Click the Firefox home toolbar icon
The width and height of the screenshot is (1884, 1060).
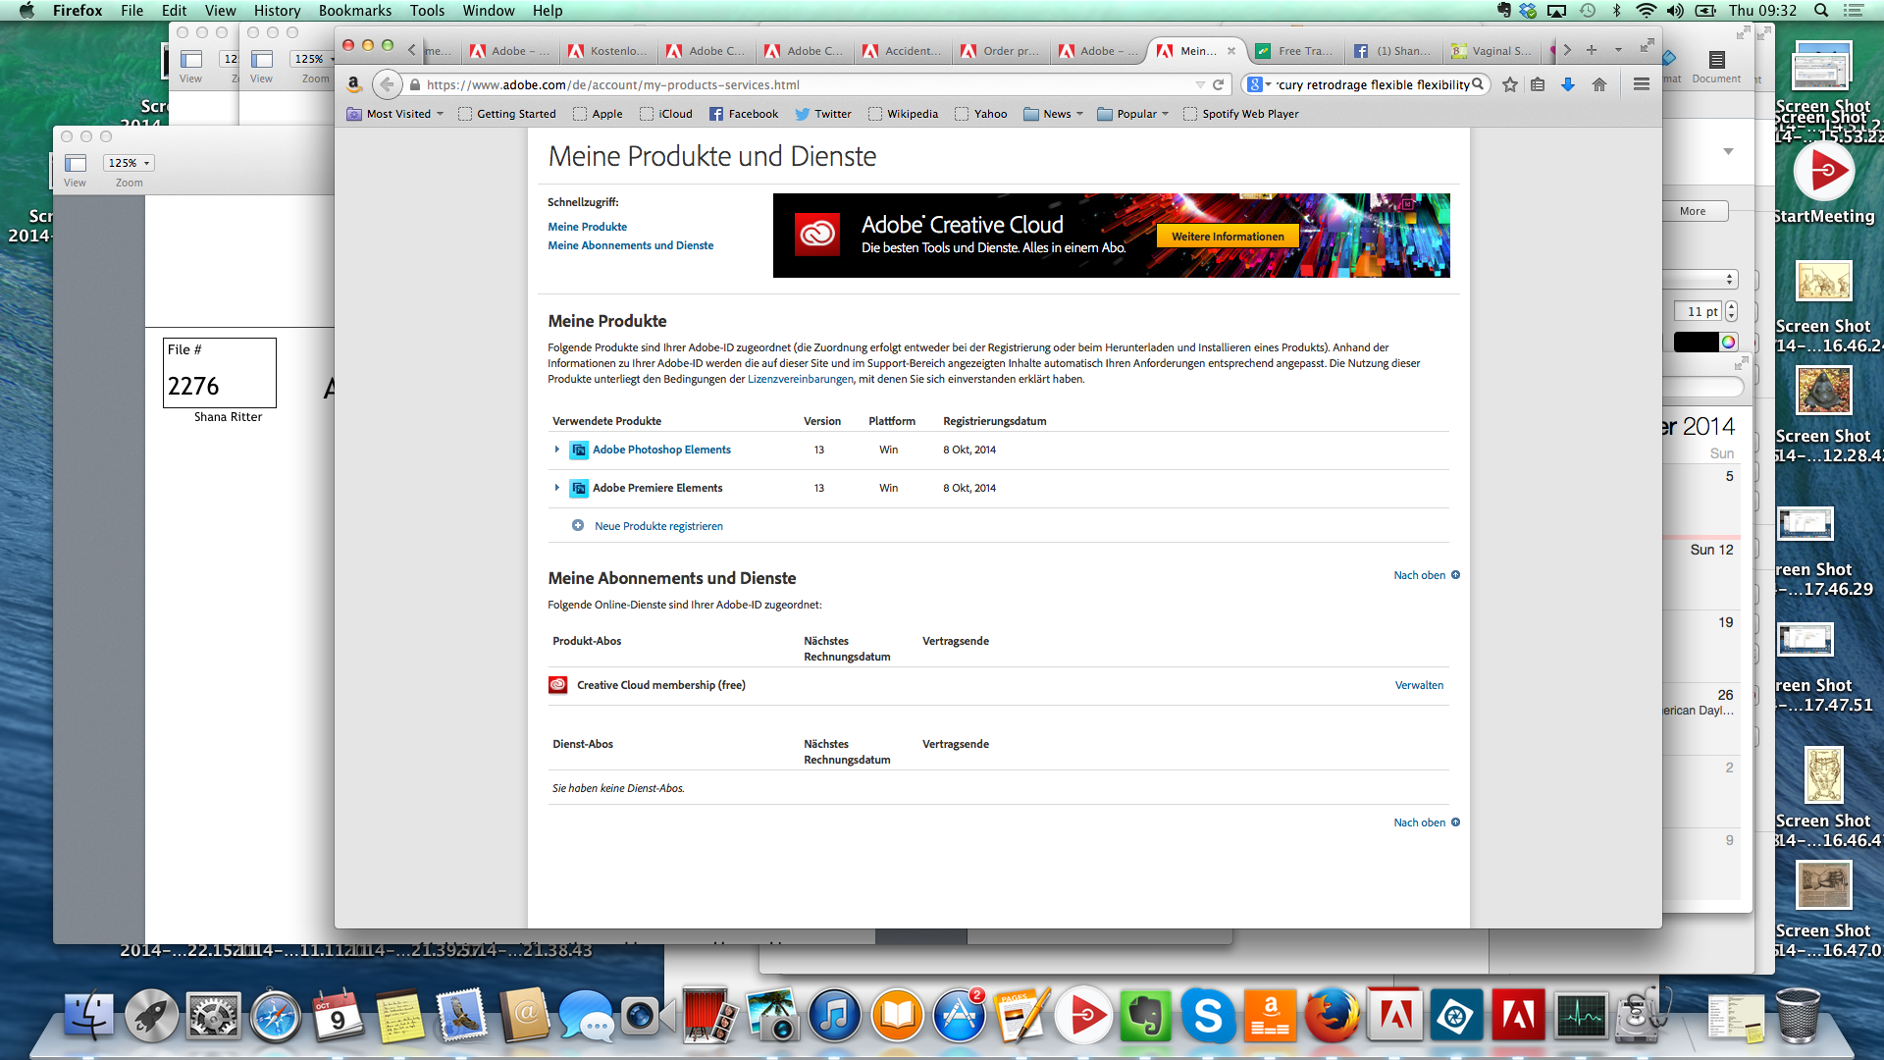[1599, 84]
